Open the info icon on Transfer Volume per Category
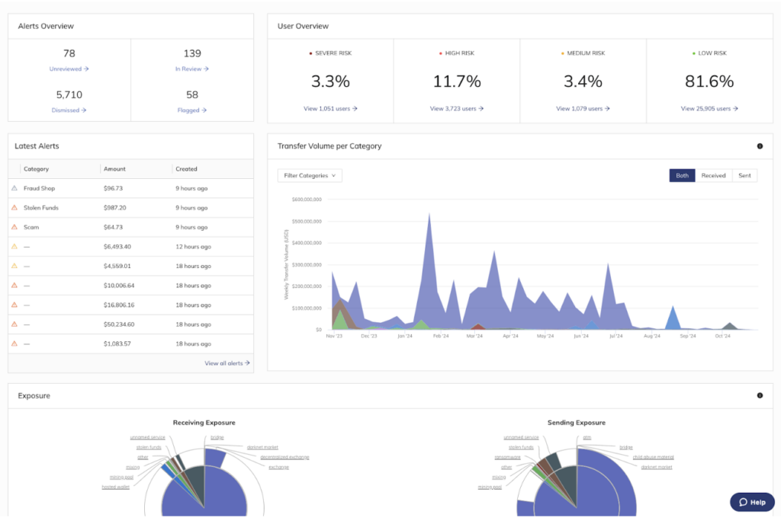Screen dimensions: 781x524 pos(759,145)
